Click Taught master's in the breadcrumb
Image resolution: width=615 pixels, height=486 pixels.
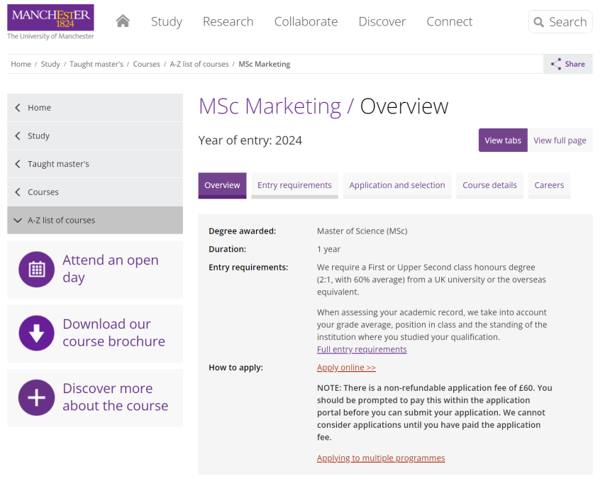pyautogui.click(x=96, y=64)
